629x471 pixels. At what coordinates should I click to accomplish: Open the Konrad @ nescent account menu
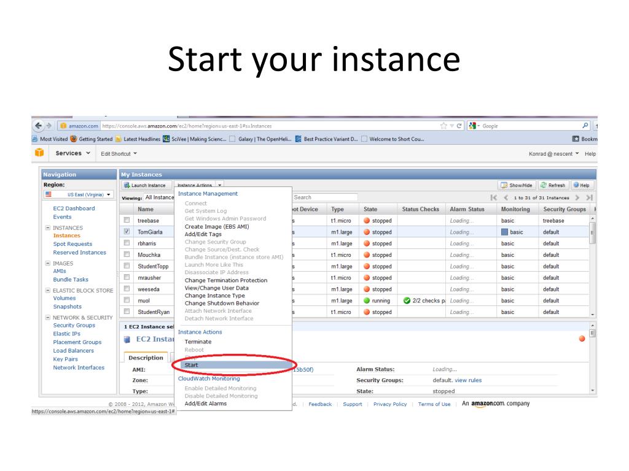click(x=553, y=154)
